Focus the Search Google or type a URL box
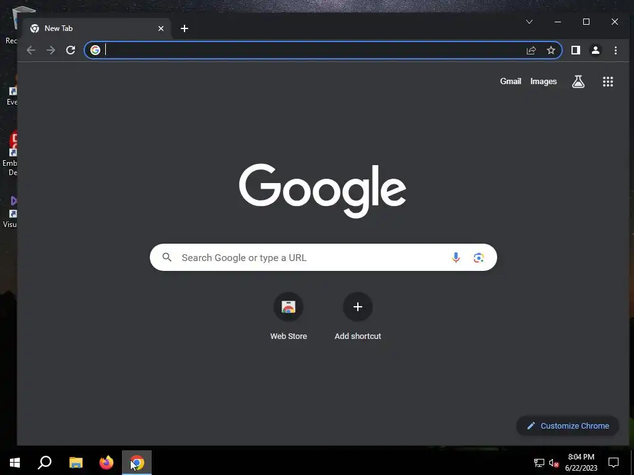The image size is (634, 475). coord(323,257)
